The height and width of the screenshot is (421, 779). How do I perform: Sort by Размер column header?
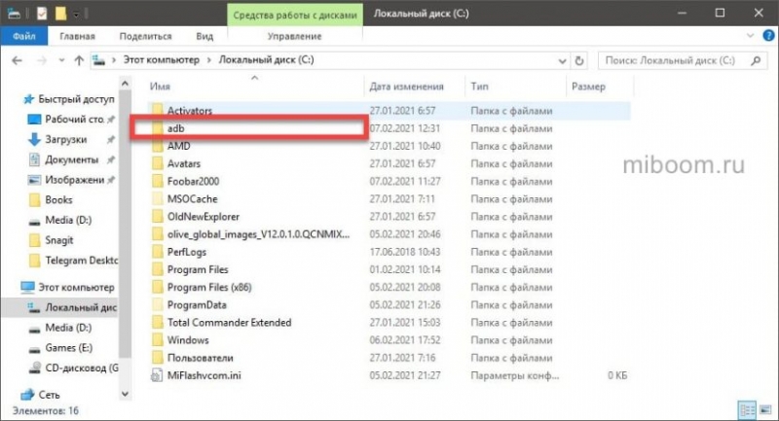[x=589, y=87]
